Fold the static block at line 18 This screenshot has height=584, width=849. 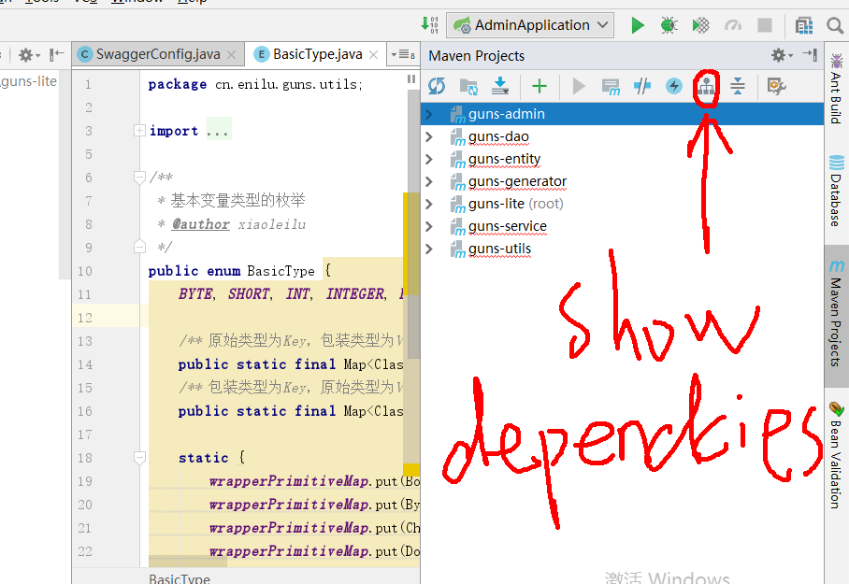point(139,458)
